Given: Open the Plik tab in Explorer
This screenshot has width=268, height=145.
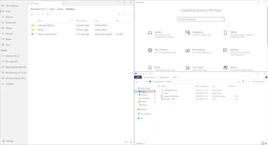Looking at the screenshot, I should 138,77.
